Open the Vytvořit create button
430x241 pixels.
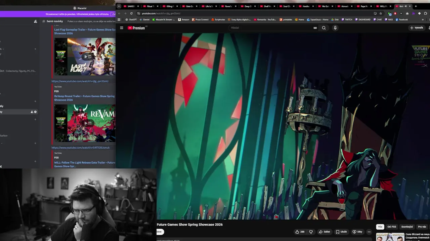[x=417, y=28]
